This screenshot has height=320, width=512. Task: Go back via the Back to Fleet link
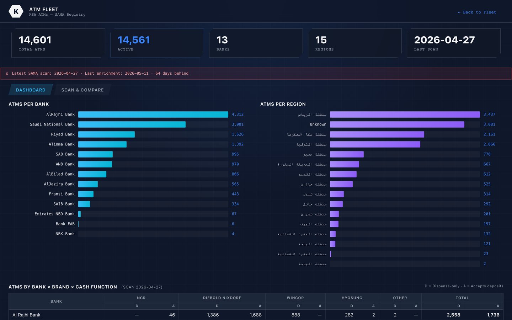(477, 12)
